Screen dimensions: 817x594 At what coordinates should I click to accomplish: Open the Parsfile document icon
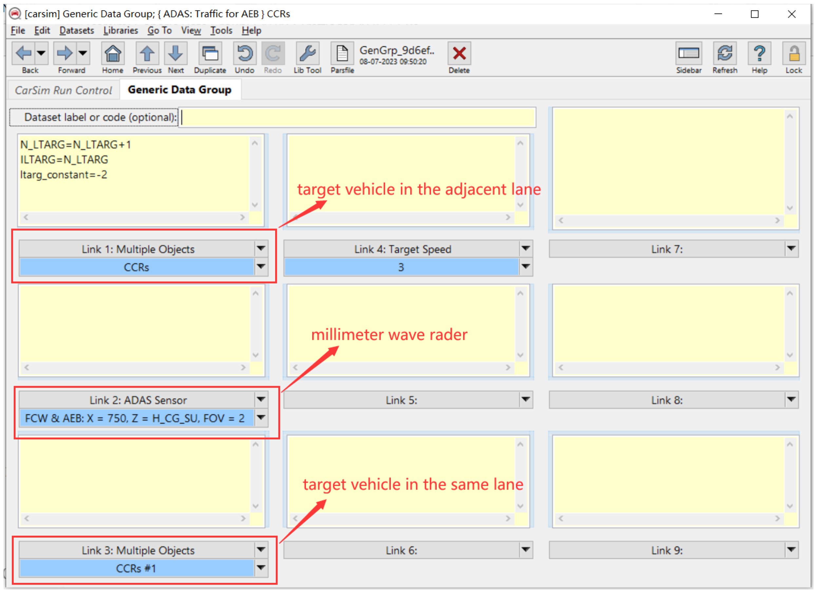(342, 54)
